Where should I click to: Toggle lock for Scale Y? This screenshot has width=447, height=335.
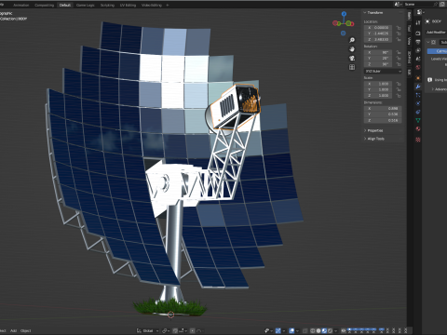click(399, 89)
